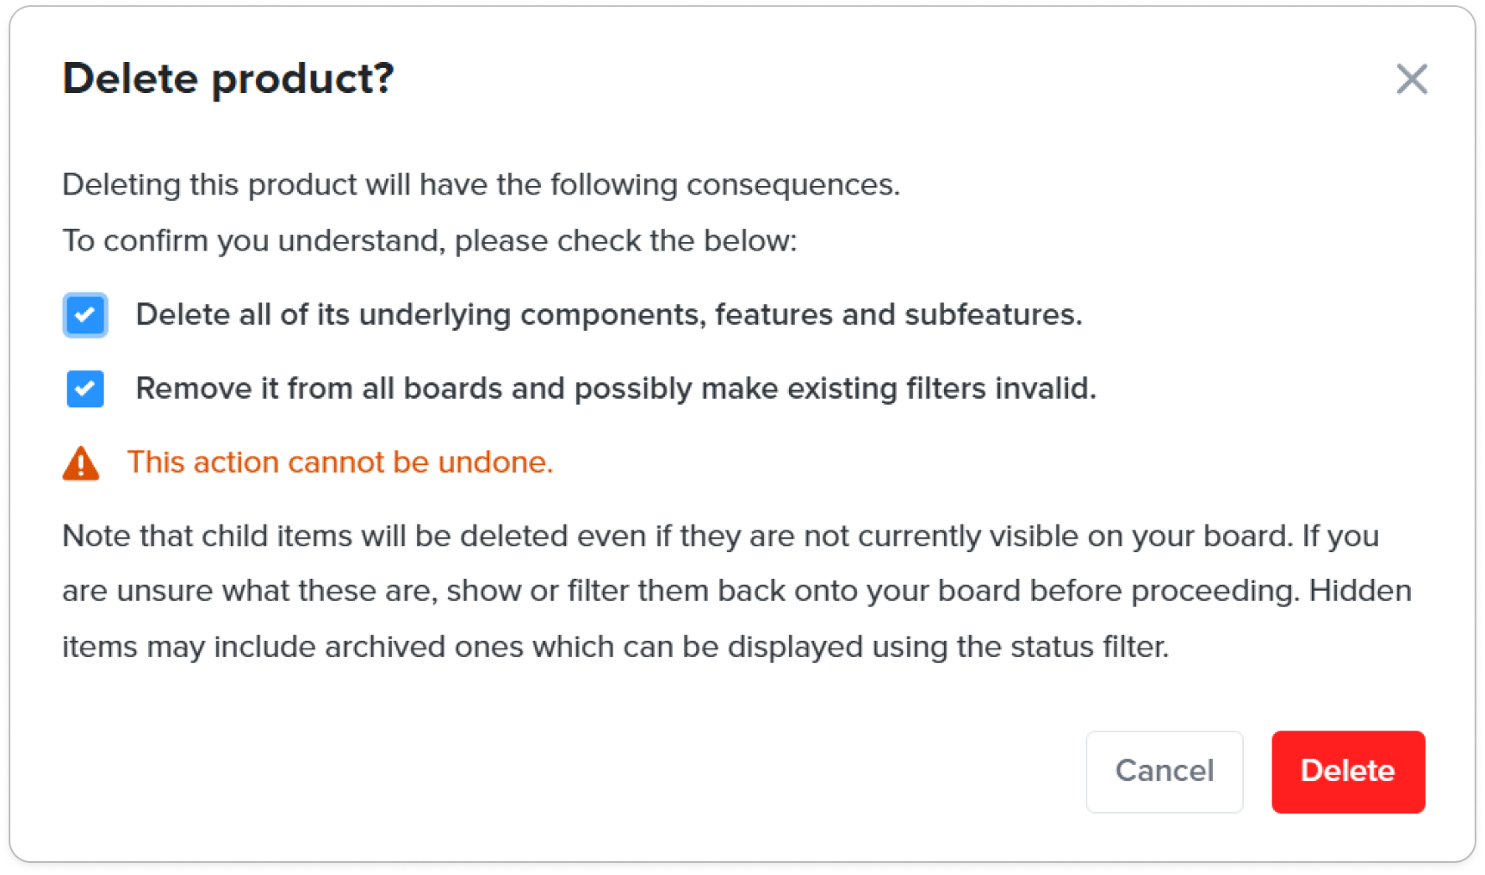
Task: Click the 'Note that child items' paragraph line
Action: (721, 537)
